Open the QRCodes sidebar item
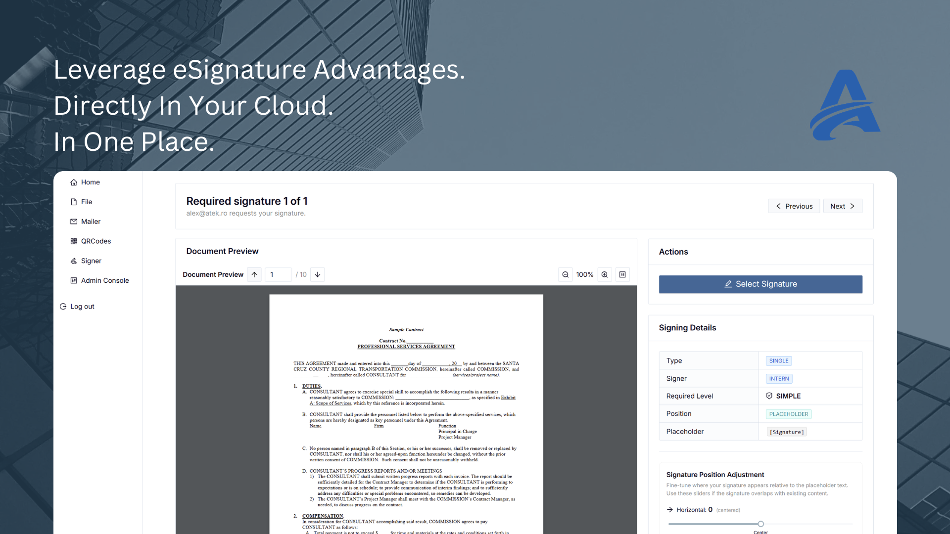Viewport: 950px width, 534px height. (95, 241)
